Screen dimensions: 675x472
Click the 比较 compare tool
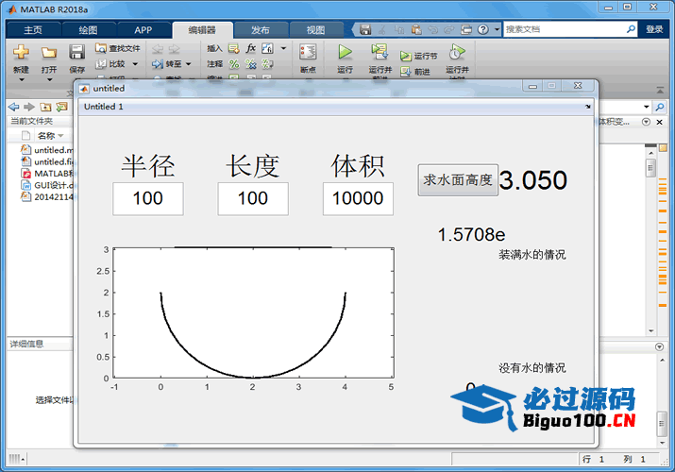click(111, 63)
